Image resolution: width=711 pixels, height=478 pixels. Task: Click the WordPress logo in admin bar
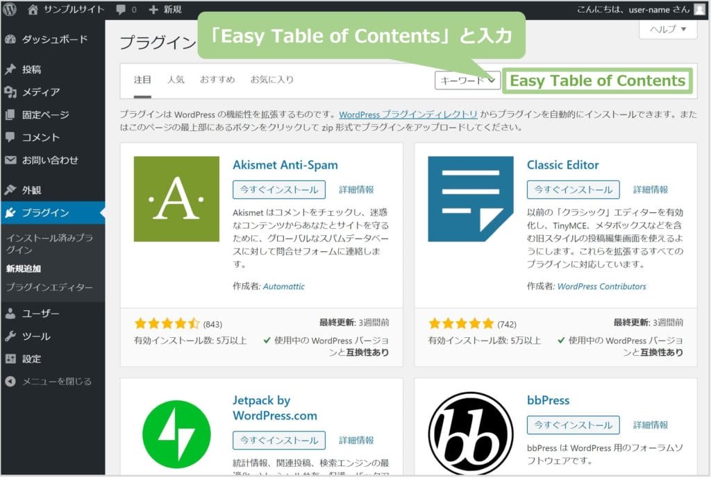point(10,10)
